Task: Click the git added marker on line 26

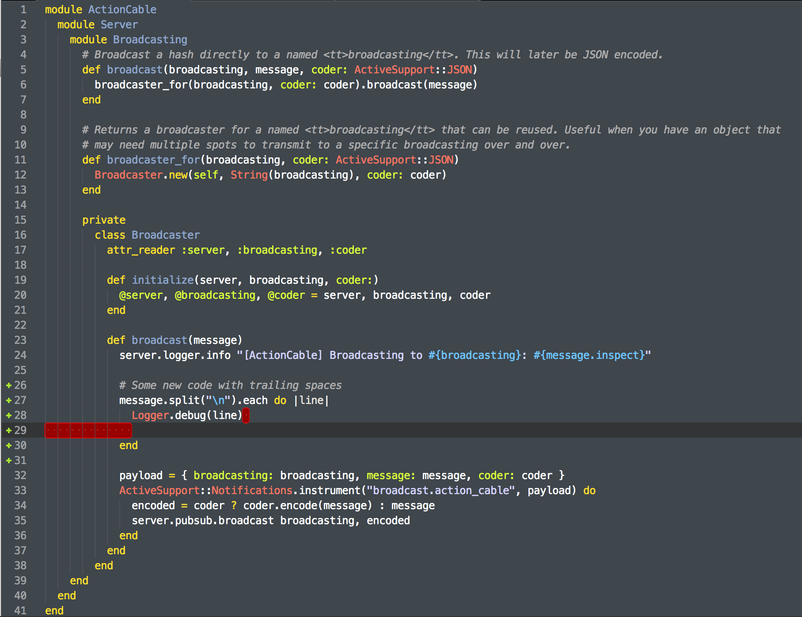Action: 9,385
